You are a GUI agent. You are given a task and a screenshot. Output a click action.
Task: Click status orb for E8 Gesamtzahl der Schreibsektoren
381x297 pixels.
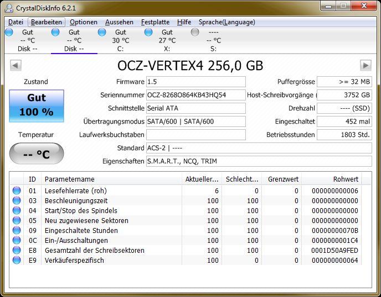pyautogui.click(x=17, y=250)
